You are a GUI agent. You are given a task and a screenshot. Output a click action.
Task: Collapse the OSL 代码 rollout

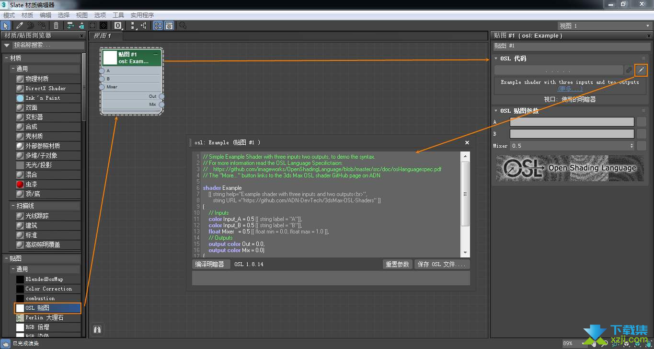click(496, 58)
